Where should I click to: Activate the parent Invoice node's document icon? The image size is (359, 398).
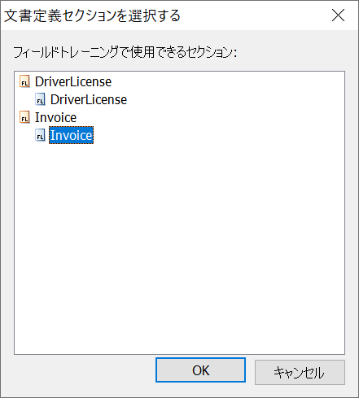24,117
